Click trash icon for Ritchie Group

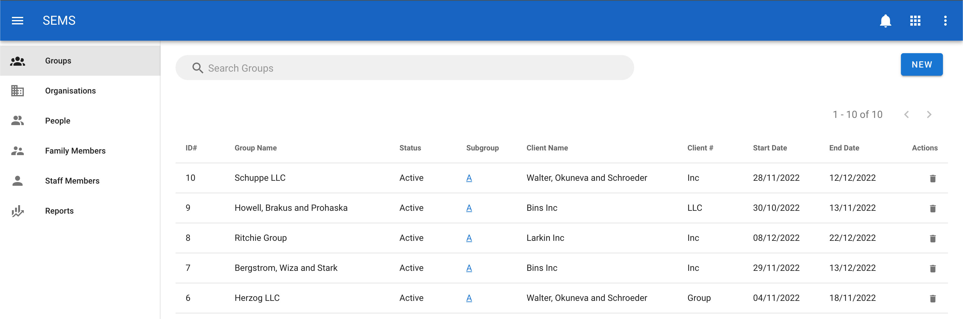coord(932,238)
